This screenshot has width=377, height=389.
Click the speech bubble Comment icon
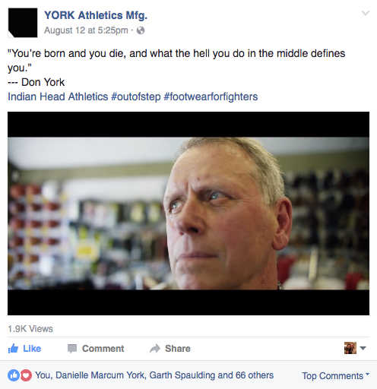click(x=72, y=349)
